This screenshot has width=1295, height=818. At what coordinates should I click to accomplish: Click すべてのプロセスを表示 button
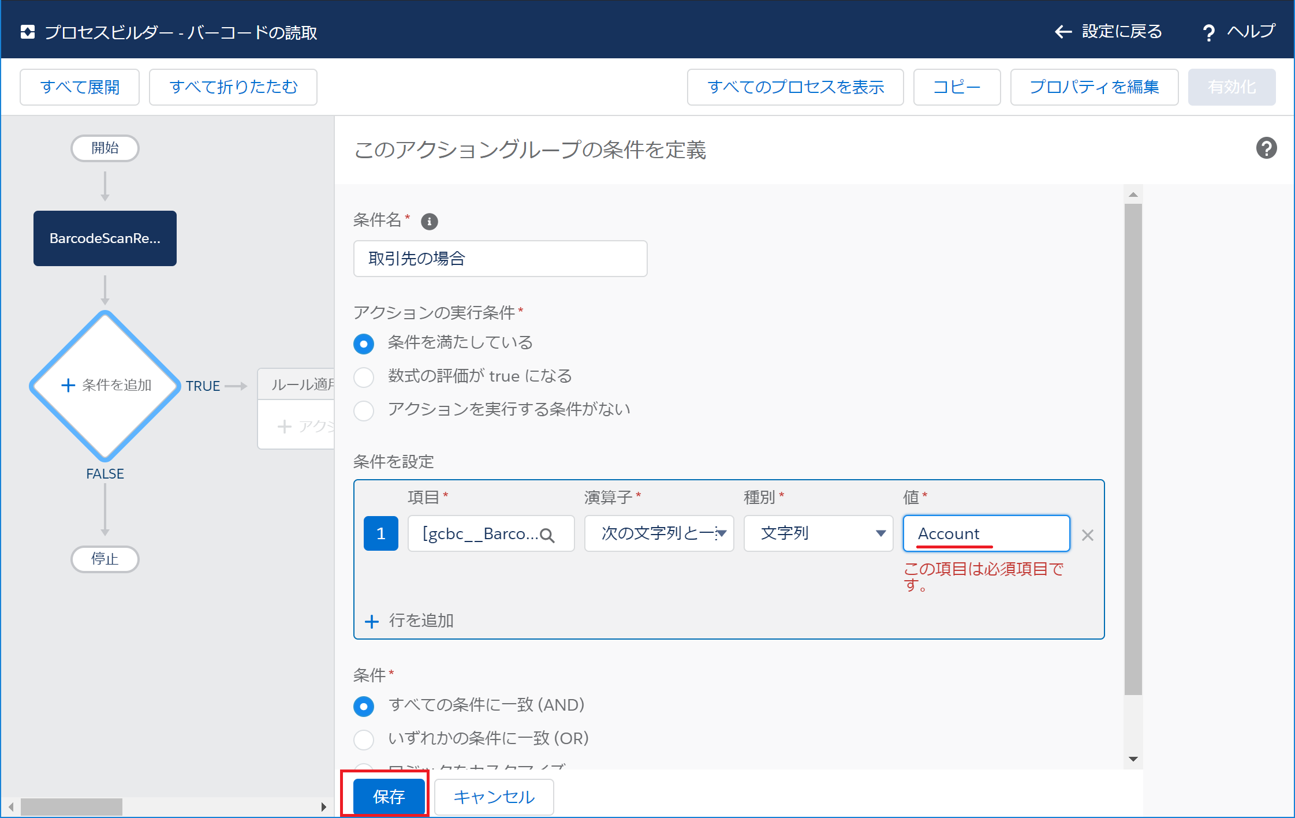795,87
